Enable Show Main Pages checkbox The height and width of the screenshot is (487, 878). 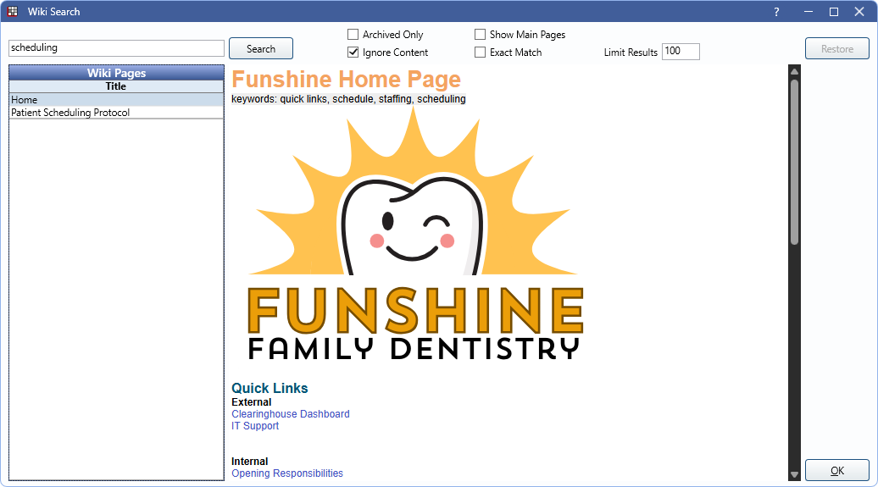pyautogui.click(x=481, y=35)
